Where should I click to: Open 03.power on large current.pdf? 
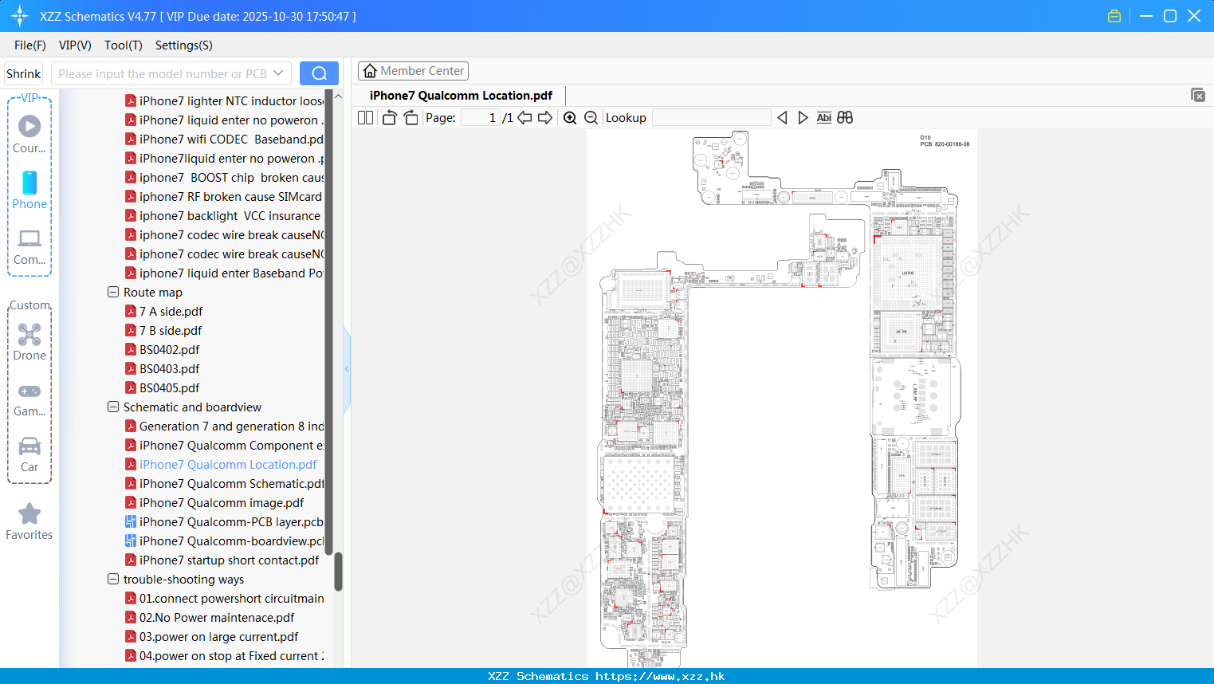[x=218, y=636]
